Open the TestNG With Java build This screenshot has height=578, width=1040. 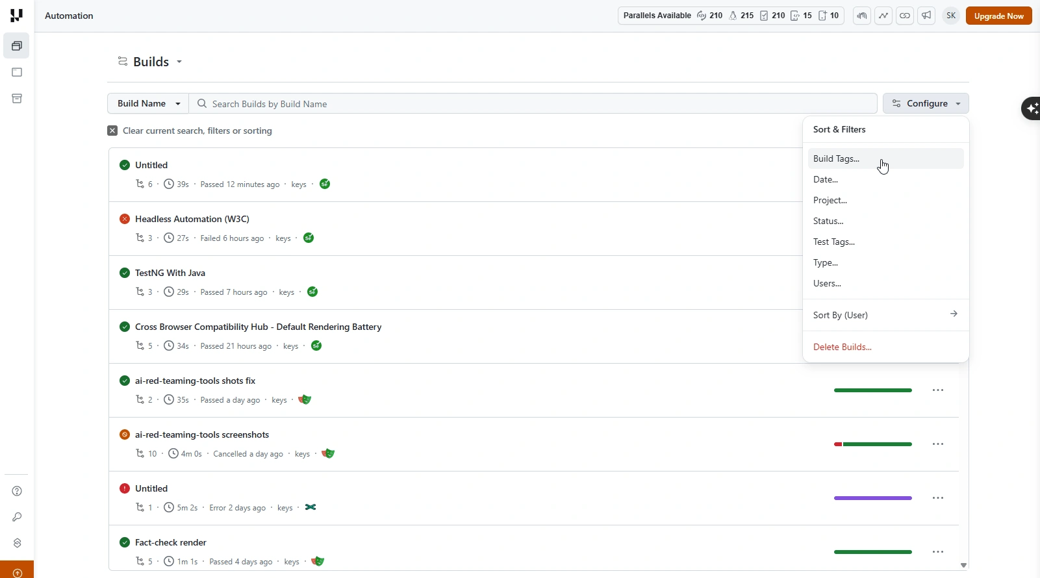[170, 273]
